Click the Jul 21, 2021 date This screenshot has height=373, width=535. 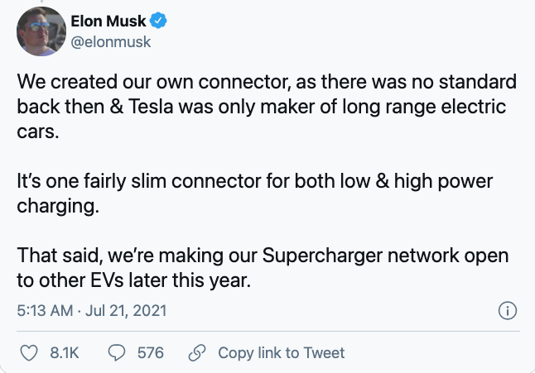pyautogui.click(x=125, y=311)
